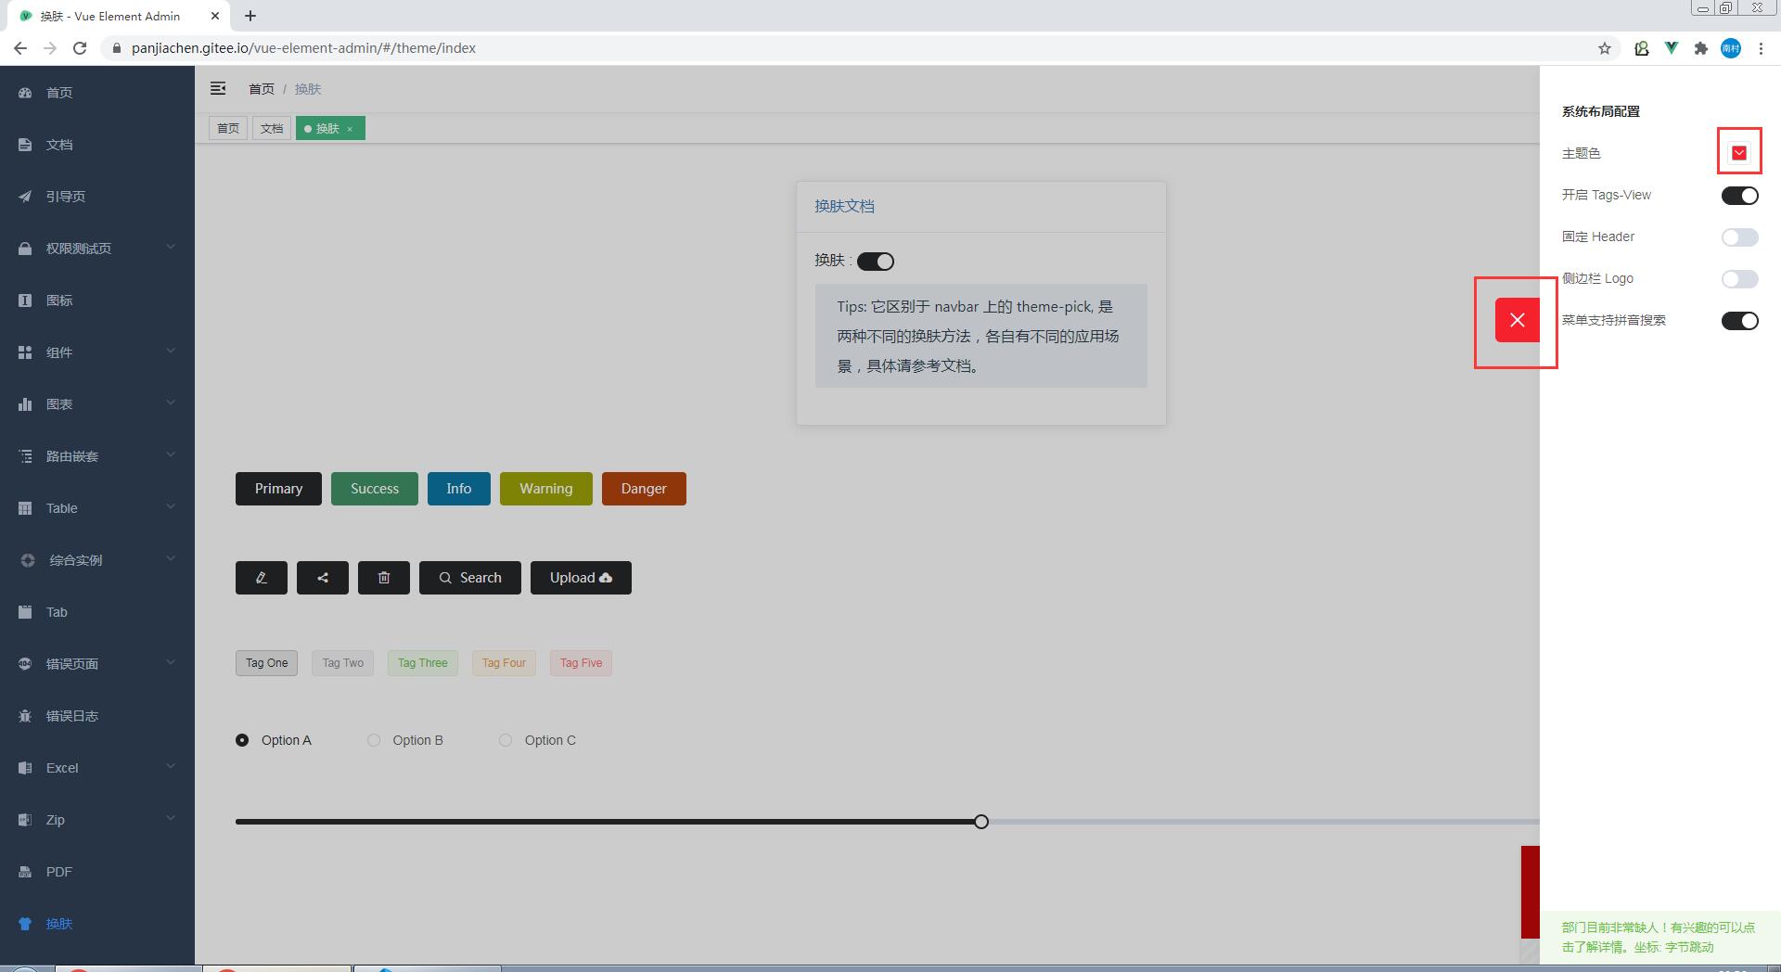Open the 首页 dashboard sidebar icon

coord(25,93)
